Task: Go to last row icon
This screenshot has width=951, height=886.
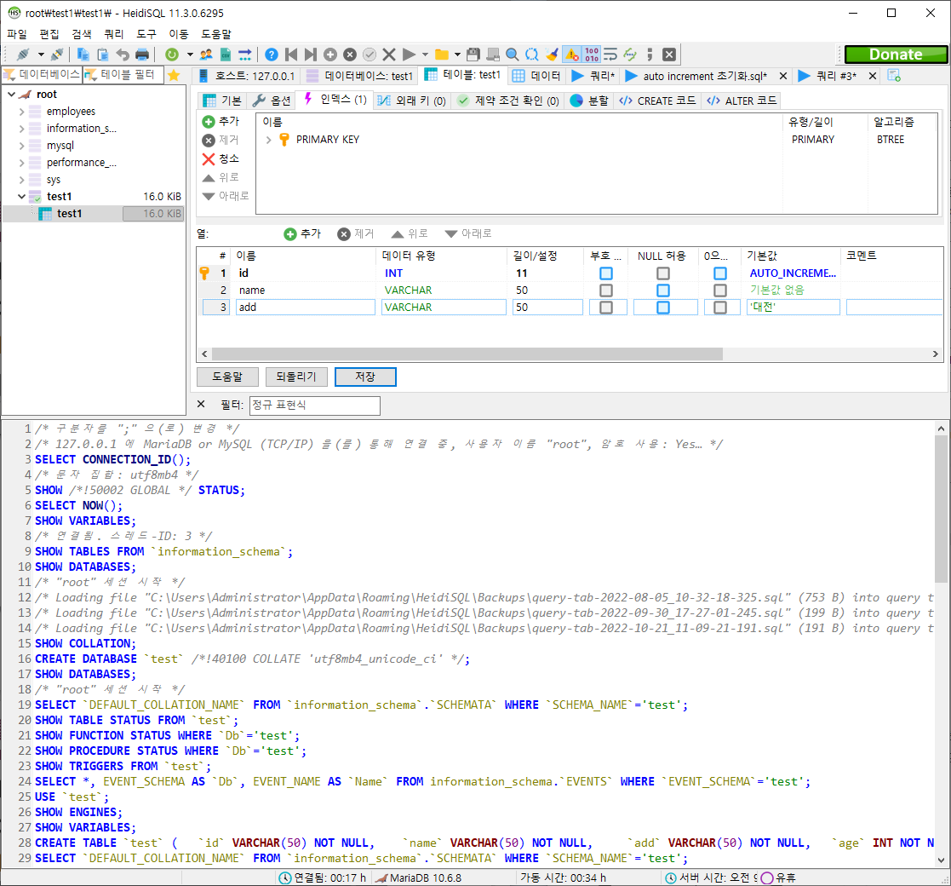Action: tap(311, 55)
